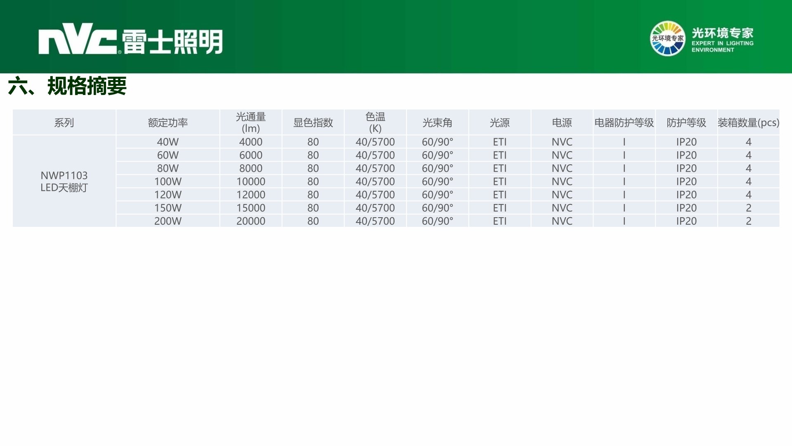Click the 电源 column header
The height and width of the screenshot is (446, 792).
[x=562, y=123]
